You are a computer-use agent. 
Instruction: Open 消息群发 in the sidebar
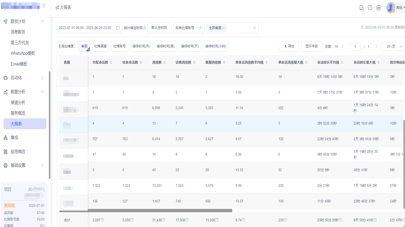pyautogui.click(x=18, y=32)
